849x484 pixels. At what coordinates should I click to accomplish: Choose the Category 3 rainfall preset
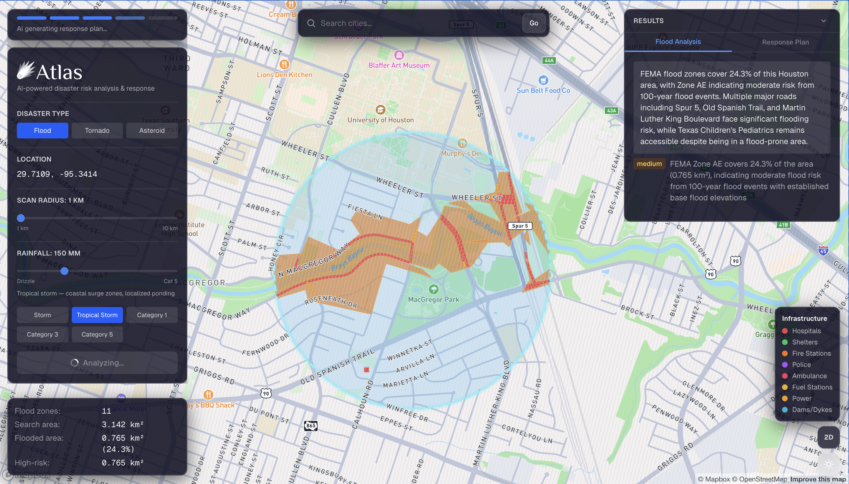pyautogui.click(x=42, y=334)
